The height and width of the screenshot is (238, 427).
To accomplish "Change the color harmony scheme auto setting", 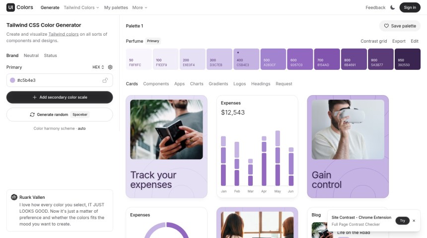I will 82,128.
